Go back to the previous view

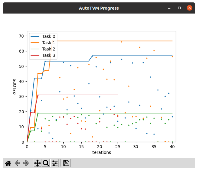(17, 163)
